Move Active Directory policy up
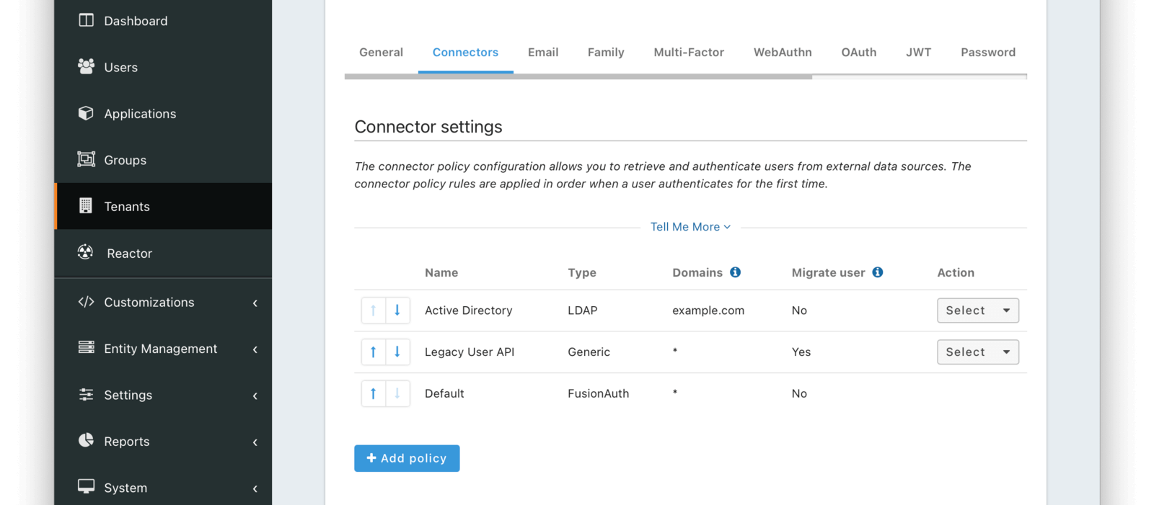1154x505 pixels. (x=374, y=310)
